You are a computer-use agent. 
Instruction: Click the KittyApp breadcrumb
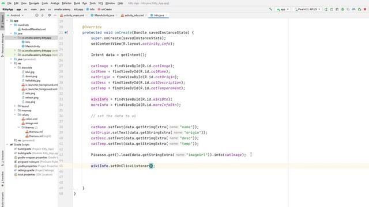[7, 9]
